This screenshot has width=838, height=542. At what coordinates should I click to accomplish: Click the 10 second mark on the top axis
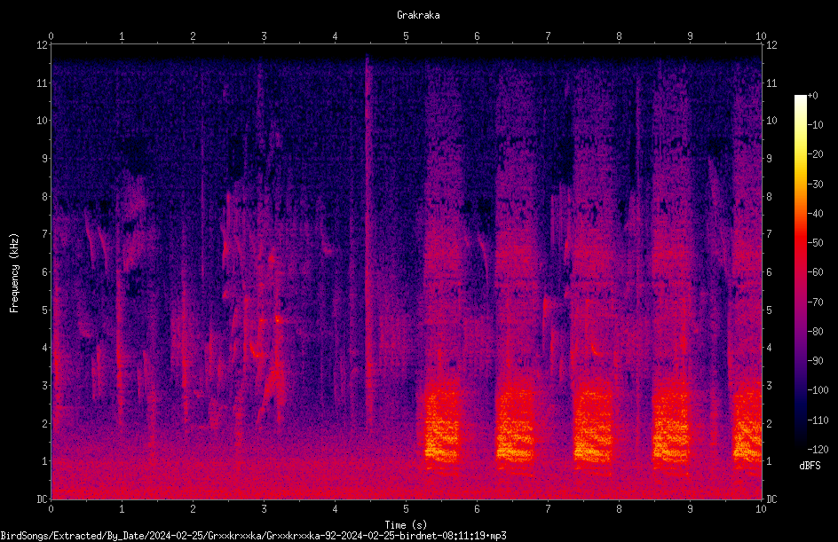pyautogui.click(x=761, y=35)
